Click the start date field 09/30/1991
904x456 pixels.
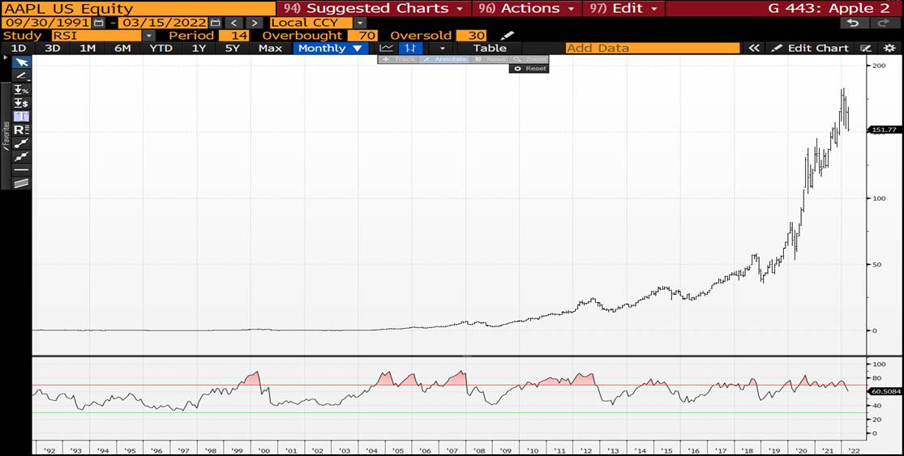(46, 23)
